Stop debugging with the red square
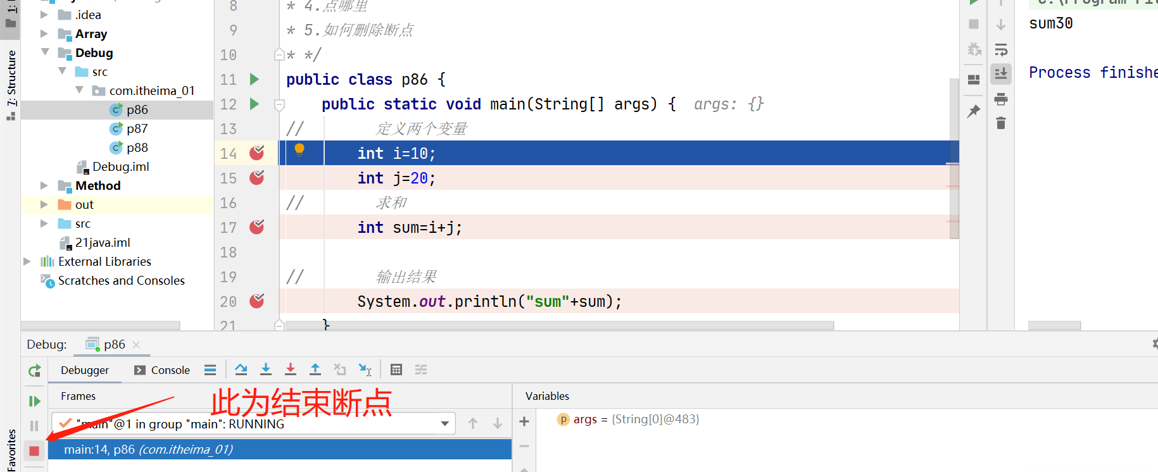Viewport: 1158px width, 472px height. (x=34, y=450)
